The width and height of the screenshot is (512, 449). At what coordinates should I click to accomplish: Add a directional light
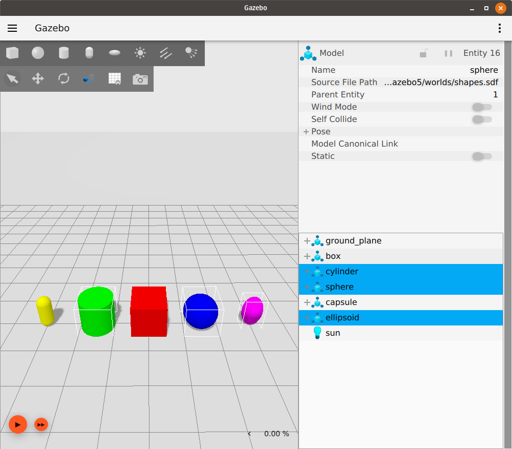(x=166, y=53)
